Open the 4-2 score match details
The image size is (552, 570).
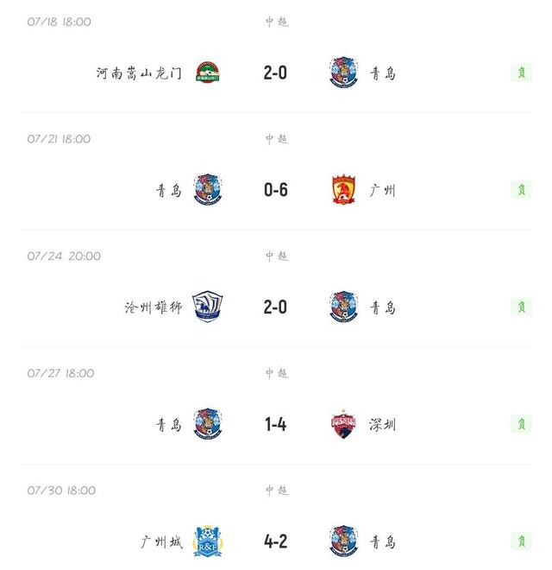[x=276, y=541]
